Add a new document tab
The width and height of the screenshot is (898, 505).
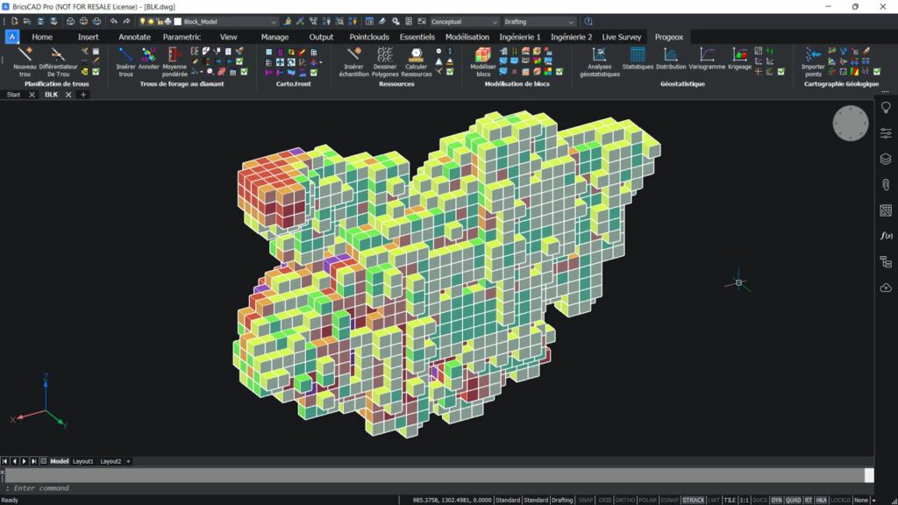click(x=83, y=95)
